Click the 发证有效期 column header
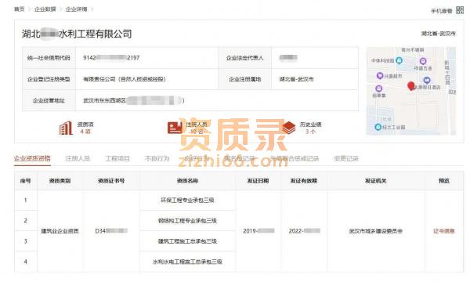470x282 pixels. coord(304,181)
